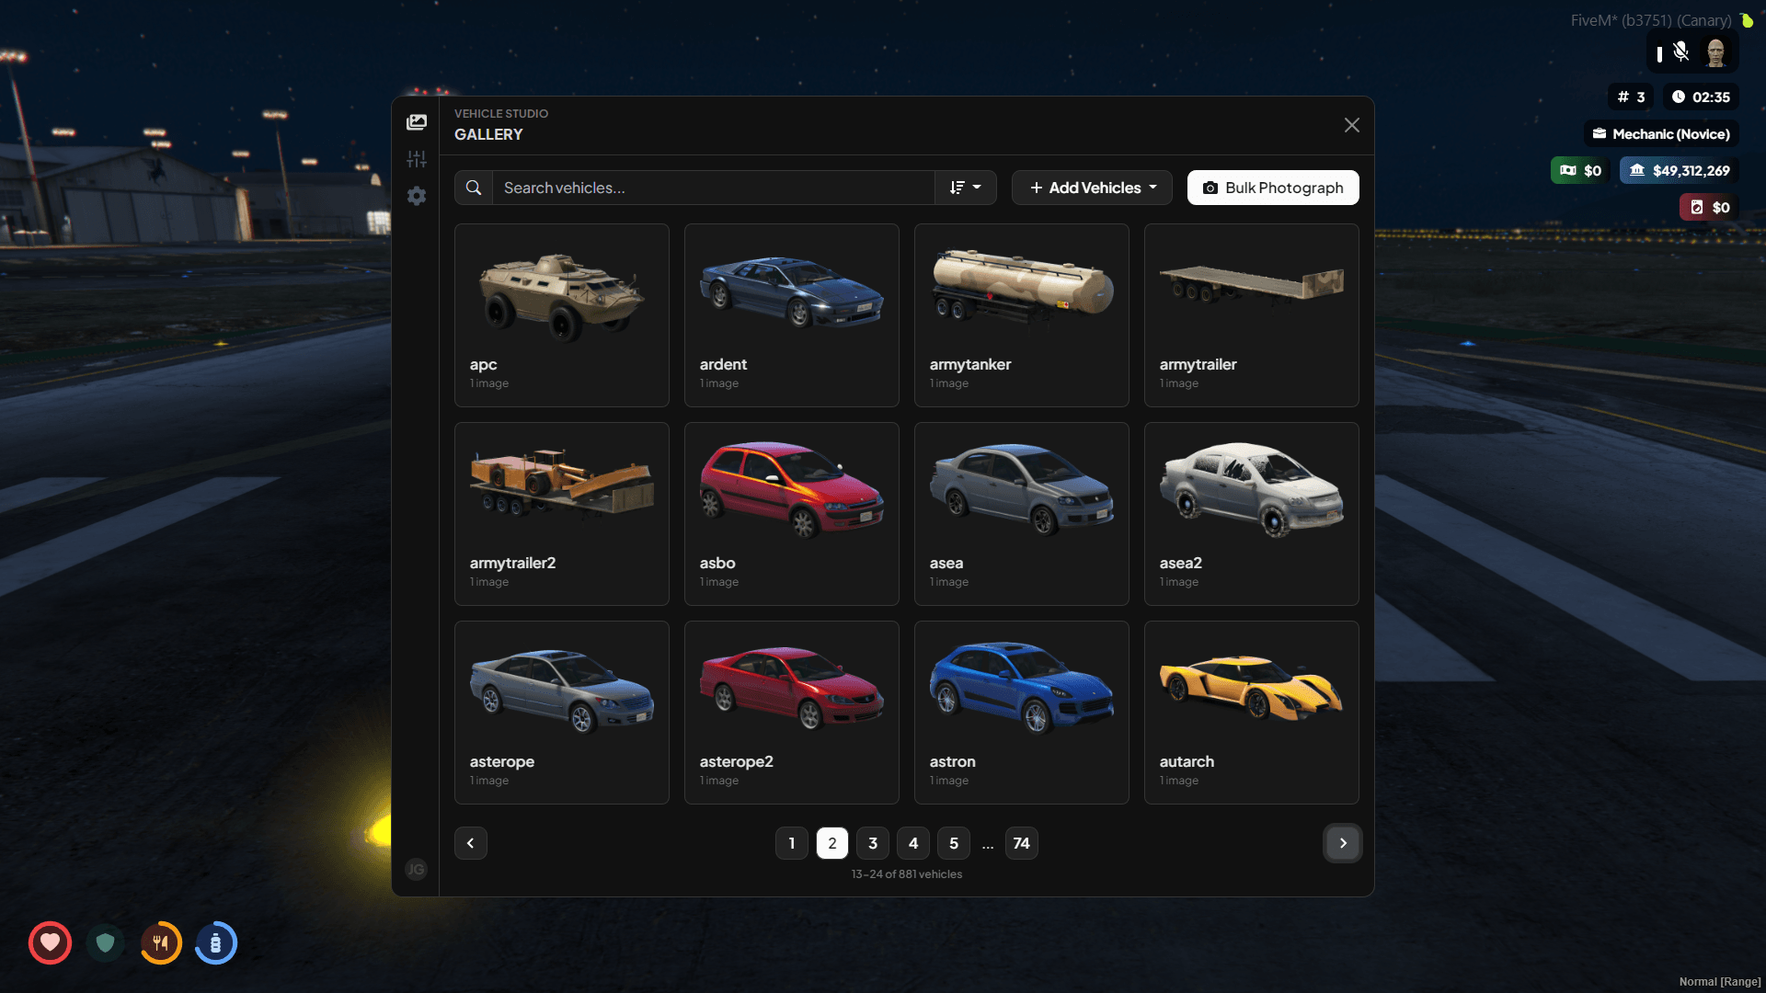Open the sort order dropdown
This screenshot has height=993, width=1766.
[966, 188]
